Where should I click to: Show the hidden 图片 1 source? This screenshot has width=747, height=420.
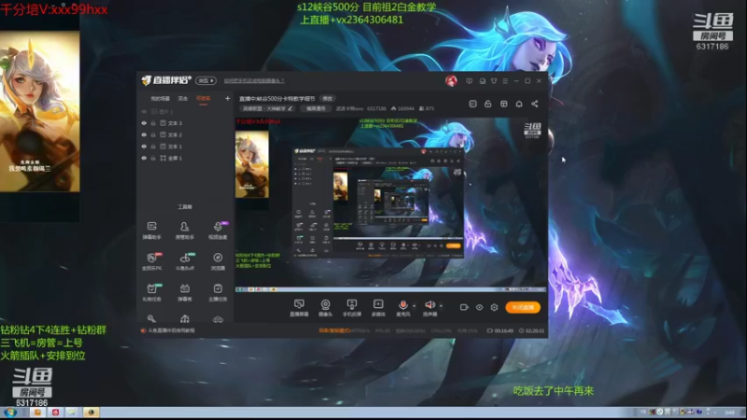point(144,111)
